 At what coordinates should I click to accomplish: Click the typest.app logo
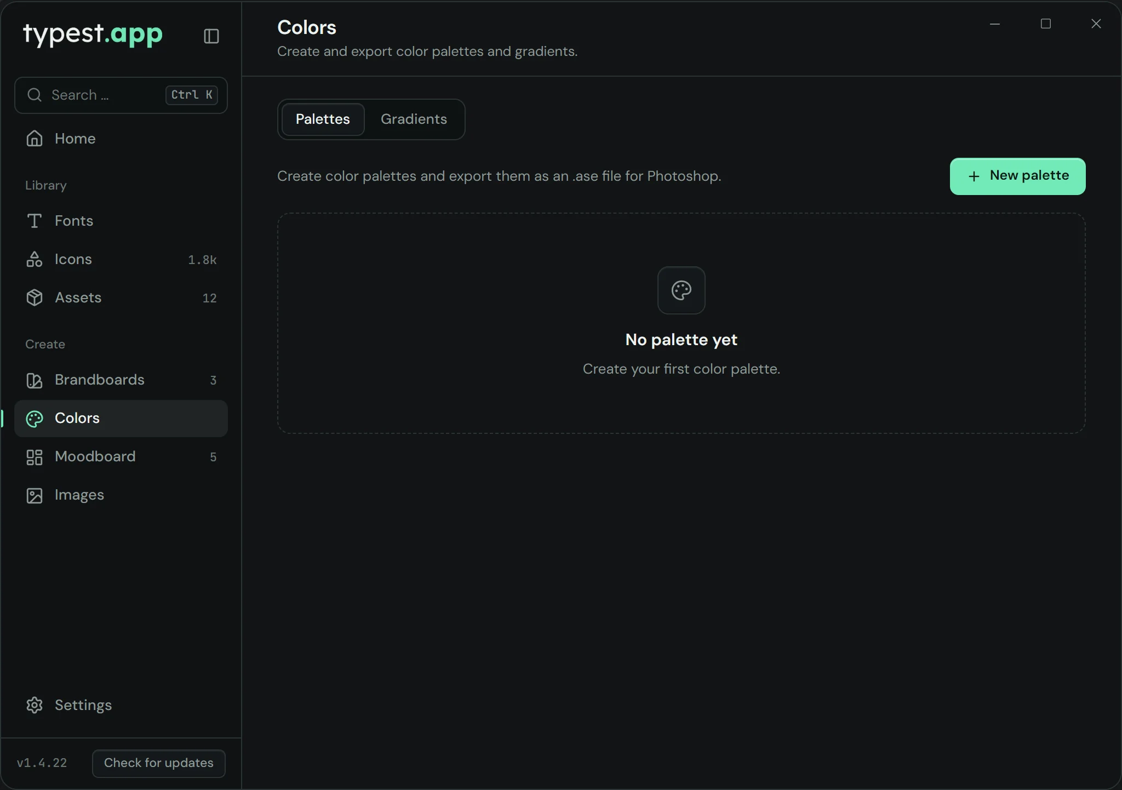[x=93, y=34]
